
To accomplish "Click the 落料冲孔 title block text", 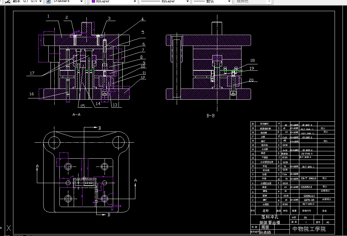I will pyautogui.click(x=270, y=217).
